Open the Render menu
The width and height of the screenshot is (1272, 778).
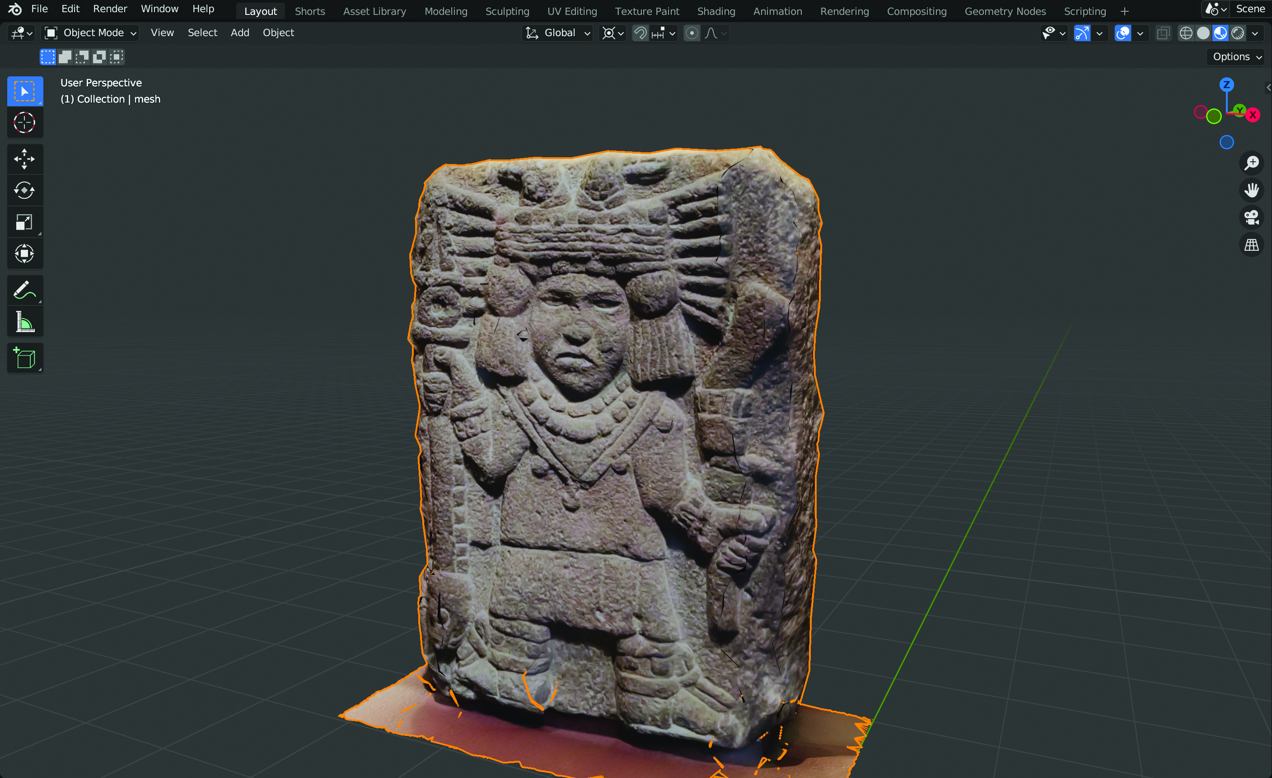click(110, 9)
